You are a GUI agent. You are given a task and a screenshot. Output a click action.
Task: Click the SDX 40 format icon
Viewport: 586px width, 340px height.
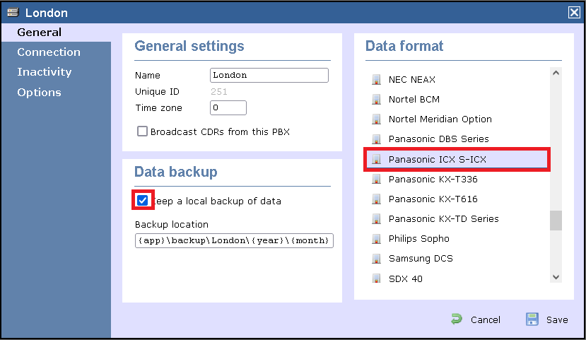377,279
